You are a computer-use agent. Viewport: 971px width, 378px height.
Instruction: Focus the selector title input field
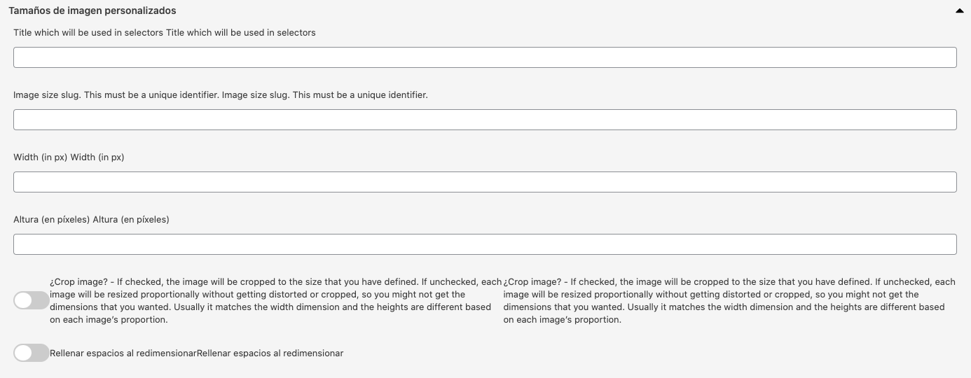pos(485,57)
